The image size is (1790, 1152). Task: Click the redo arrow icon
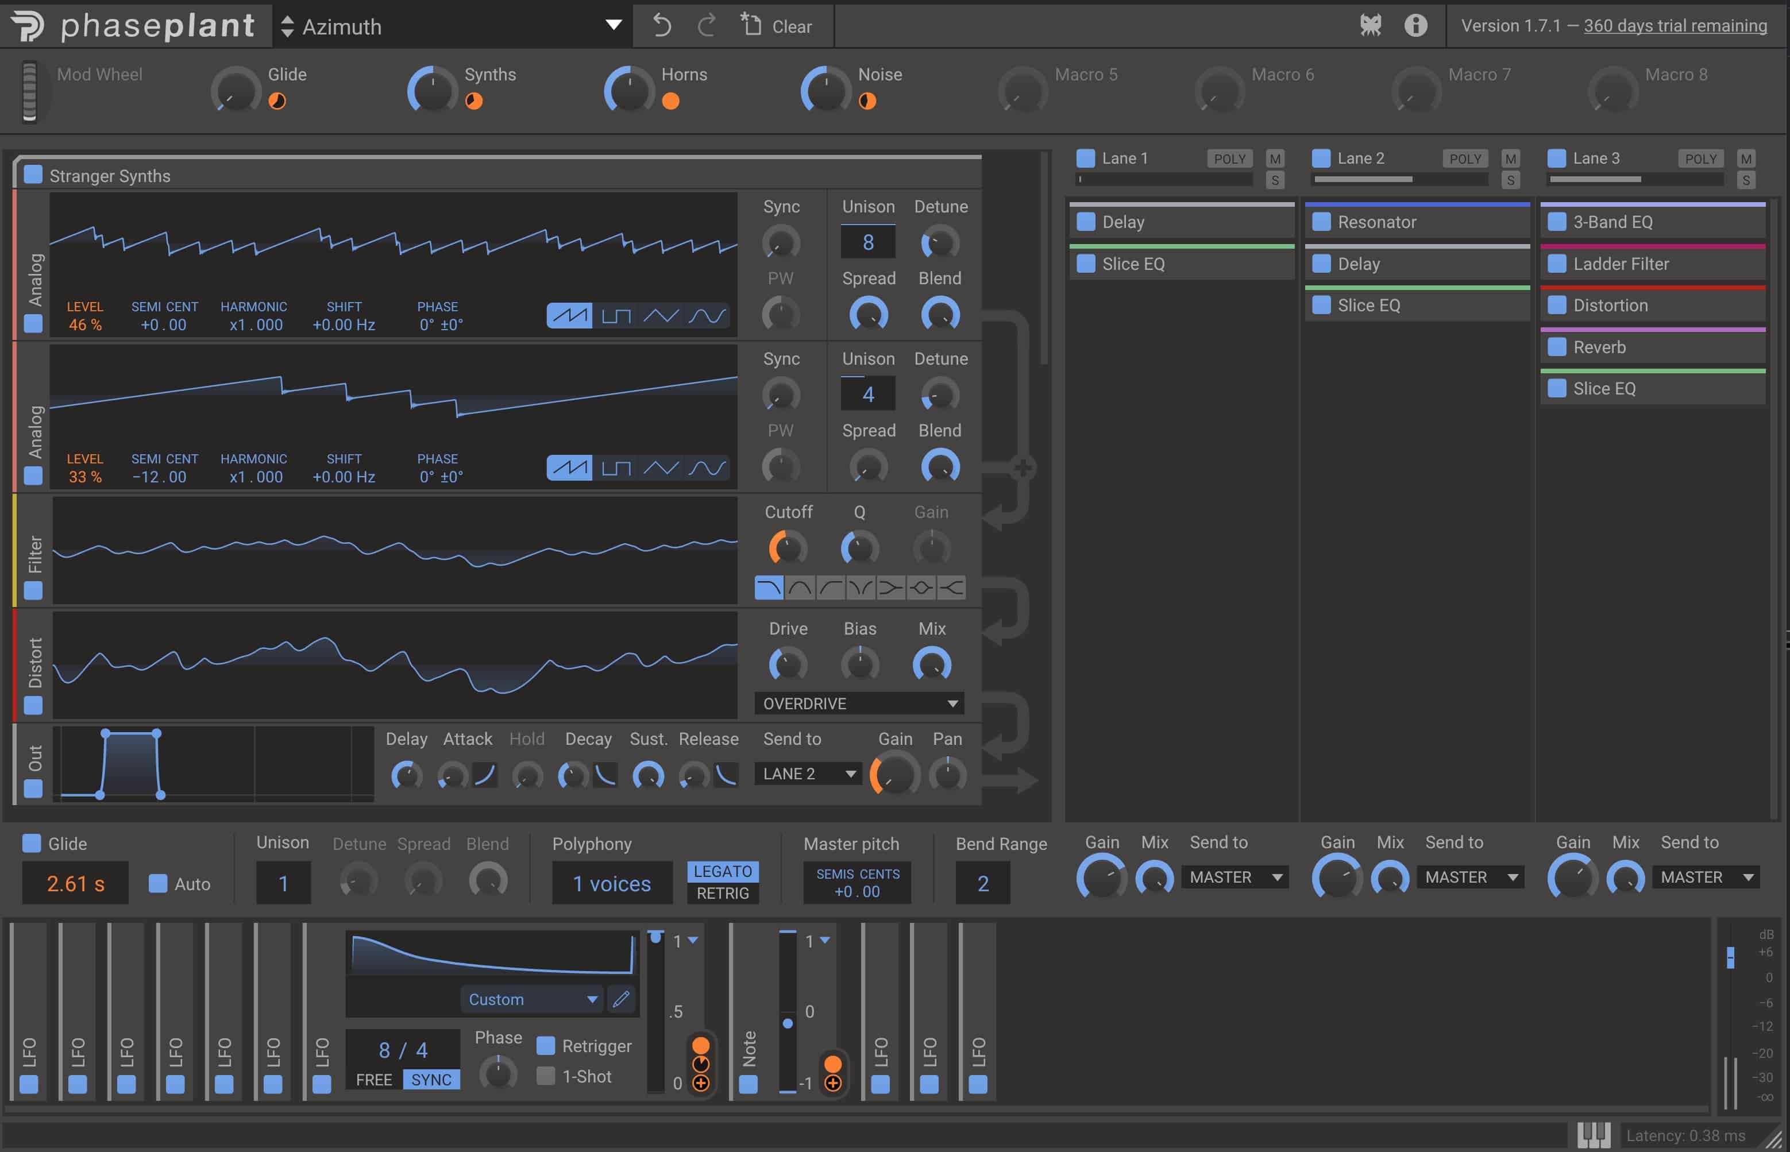(x=705, y=25)
